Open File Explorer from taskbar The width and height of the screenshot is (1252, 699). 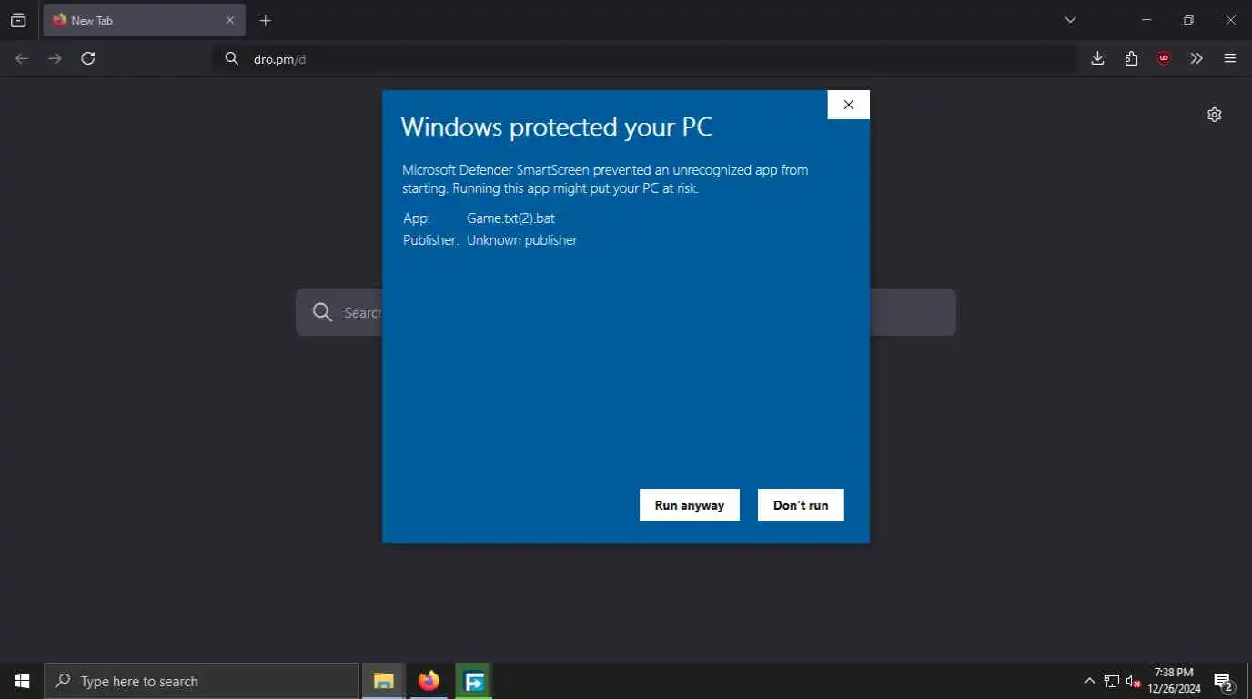click(x=384, y=681)
